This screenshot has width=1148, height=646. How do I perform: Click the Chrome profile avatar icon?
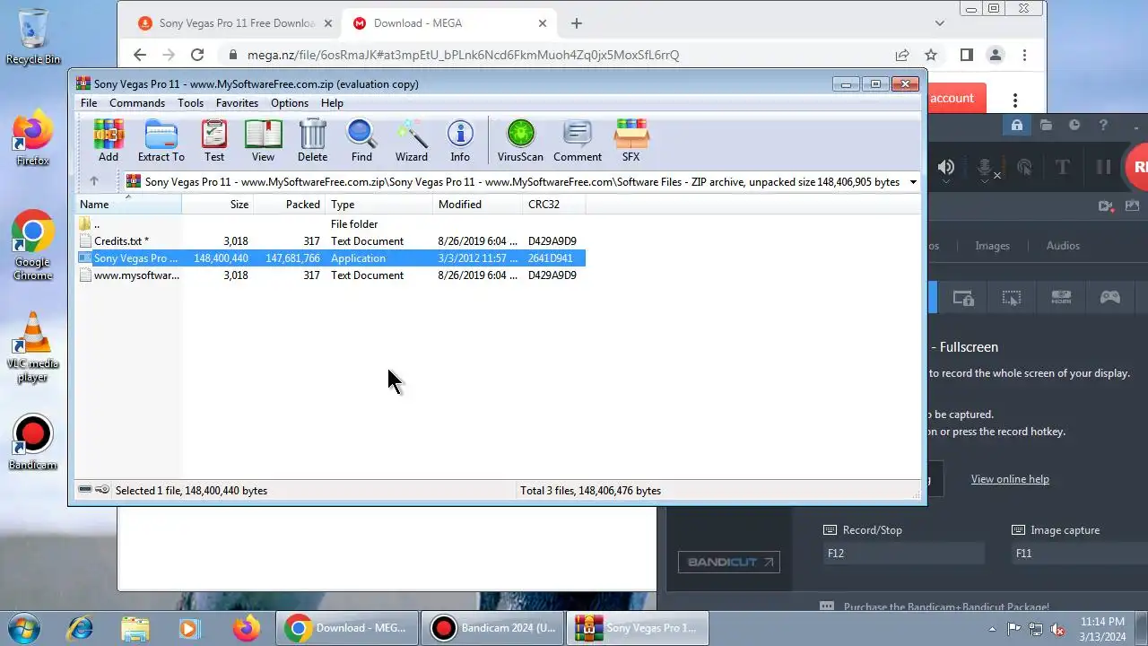(995, 55)
